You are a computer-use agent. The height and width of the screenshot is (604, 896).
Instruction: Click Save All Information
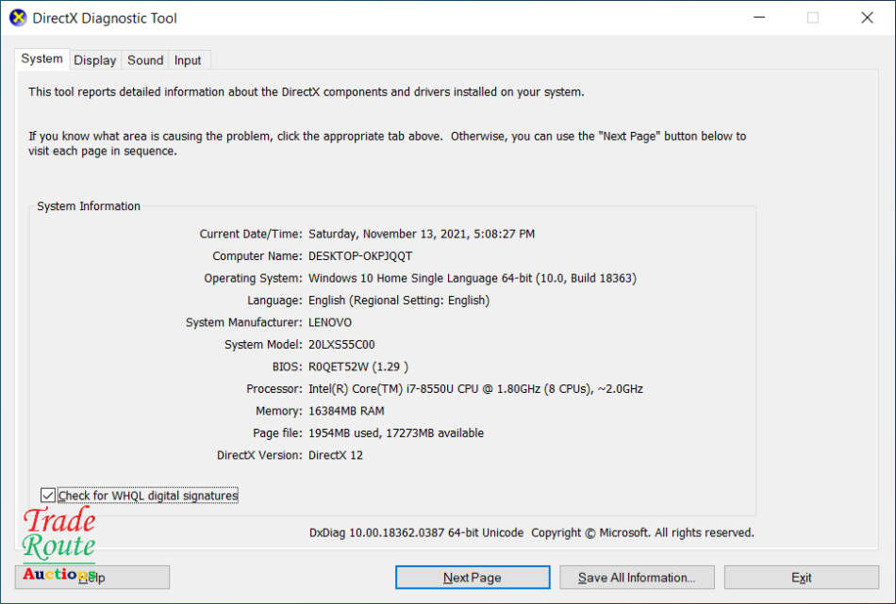pyautogui.click(x=637, y=577)
